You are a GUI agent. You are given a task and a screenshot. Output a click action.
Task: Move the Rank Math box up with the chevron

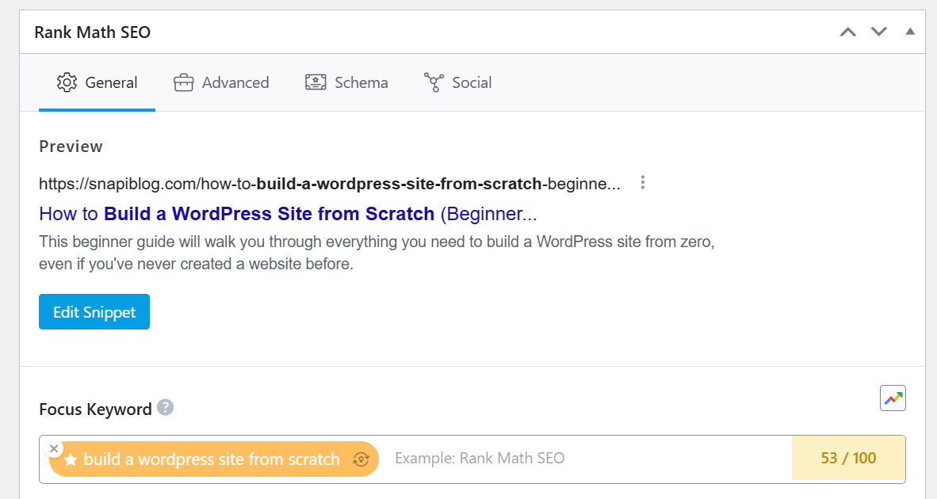pos(847,32)
